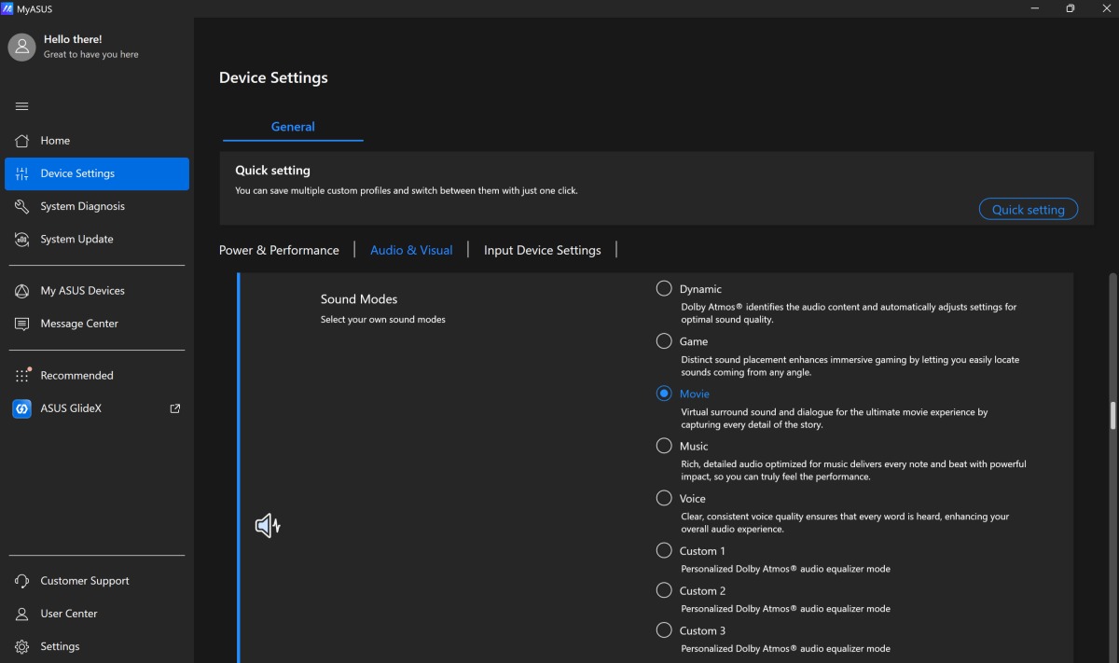
Task: Select Custom 1 equalizer mode
Action: (x=664, y=550)
